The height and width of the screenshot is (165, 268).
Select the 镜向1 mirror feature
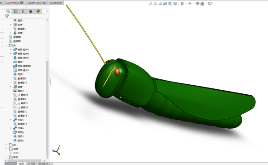[18, 62]
